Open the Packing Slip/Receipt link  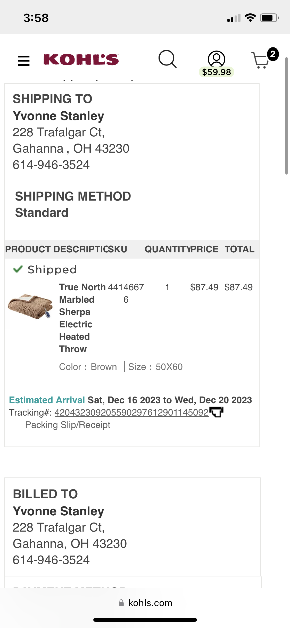[68, 425]
